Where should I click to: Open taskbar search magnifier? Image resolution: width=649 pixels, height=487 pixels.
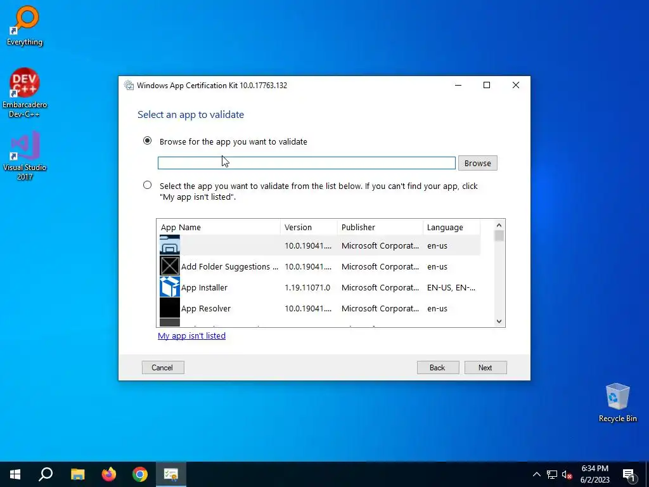point(46,474)
